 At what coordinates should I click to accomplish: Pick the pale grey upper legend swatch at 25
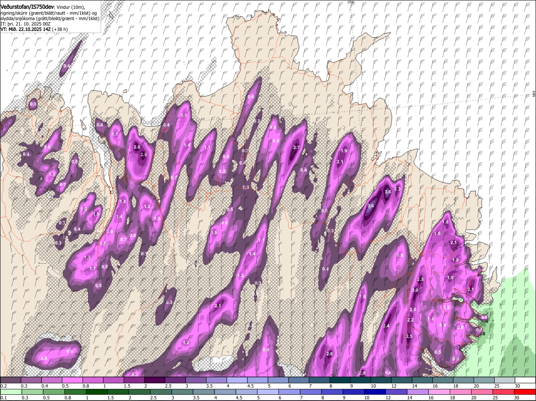click(505, 380)
